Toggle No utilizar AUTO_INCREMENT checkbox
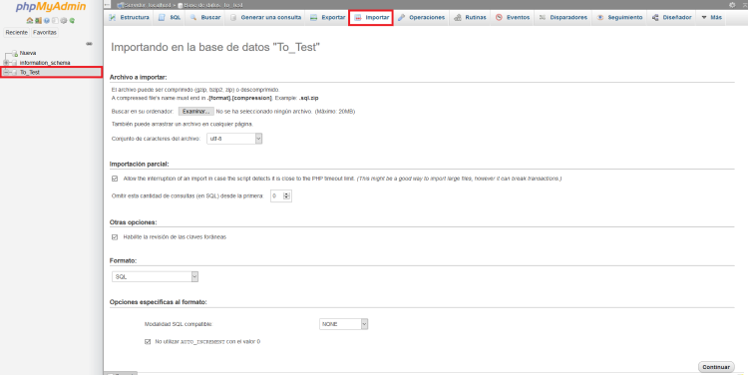The image size is (748, 375). [148, 342]
